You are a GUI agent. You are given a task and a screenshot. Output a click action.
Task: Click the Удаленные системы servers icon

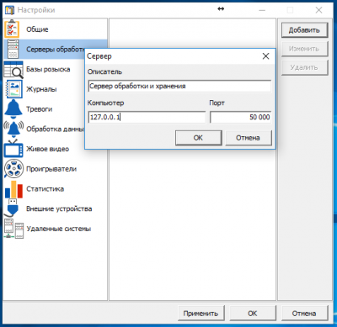tap(13, 229)
